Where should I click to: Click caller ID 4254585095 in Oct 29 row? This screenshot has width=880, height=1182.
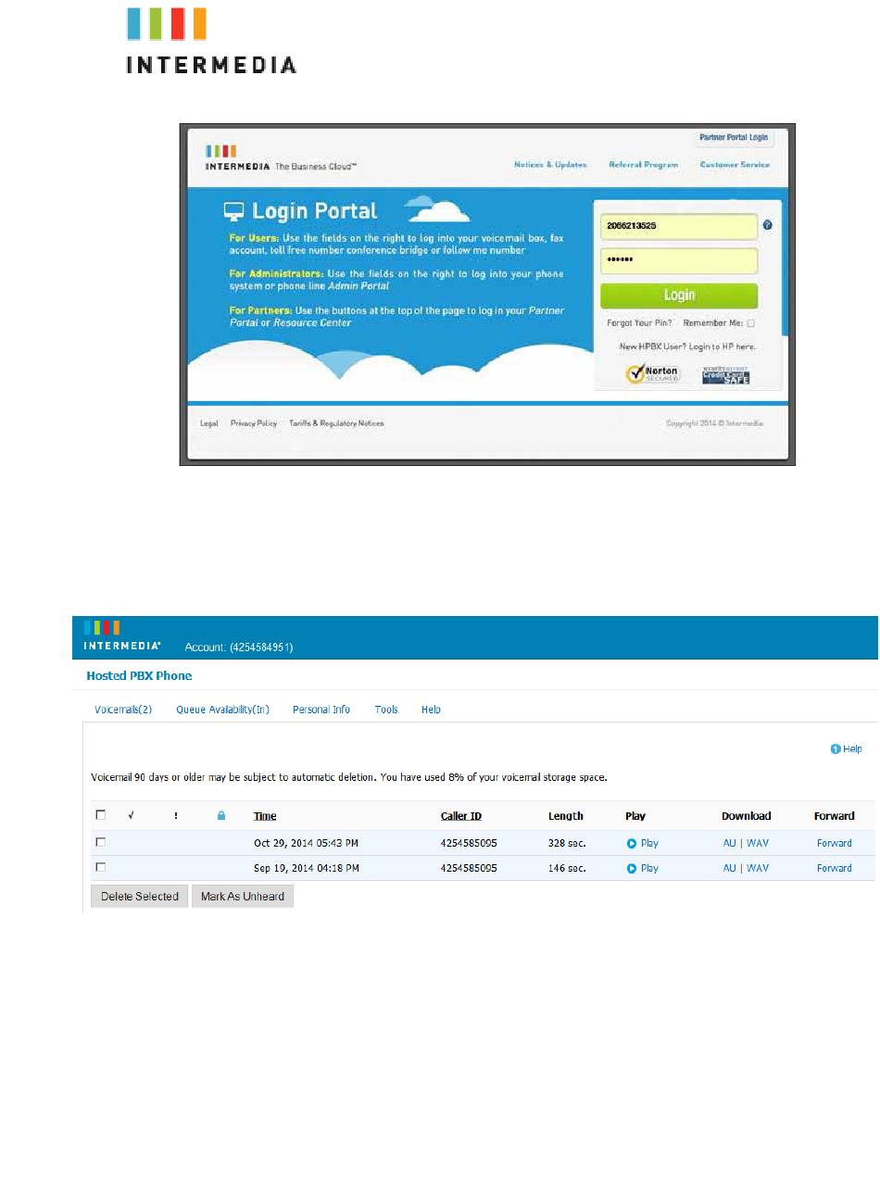click(x=469, y=844)
